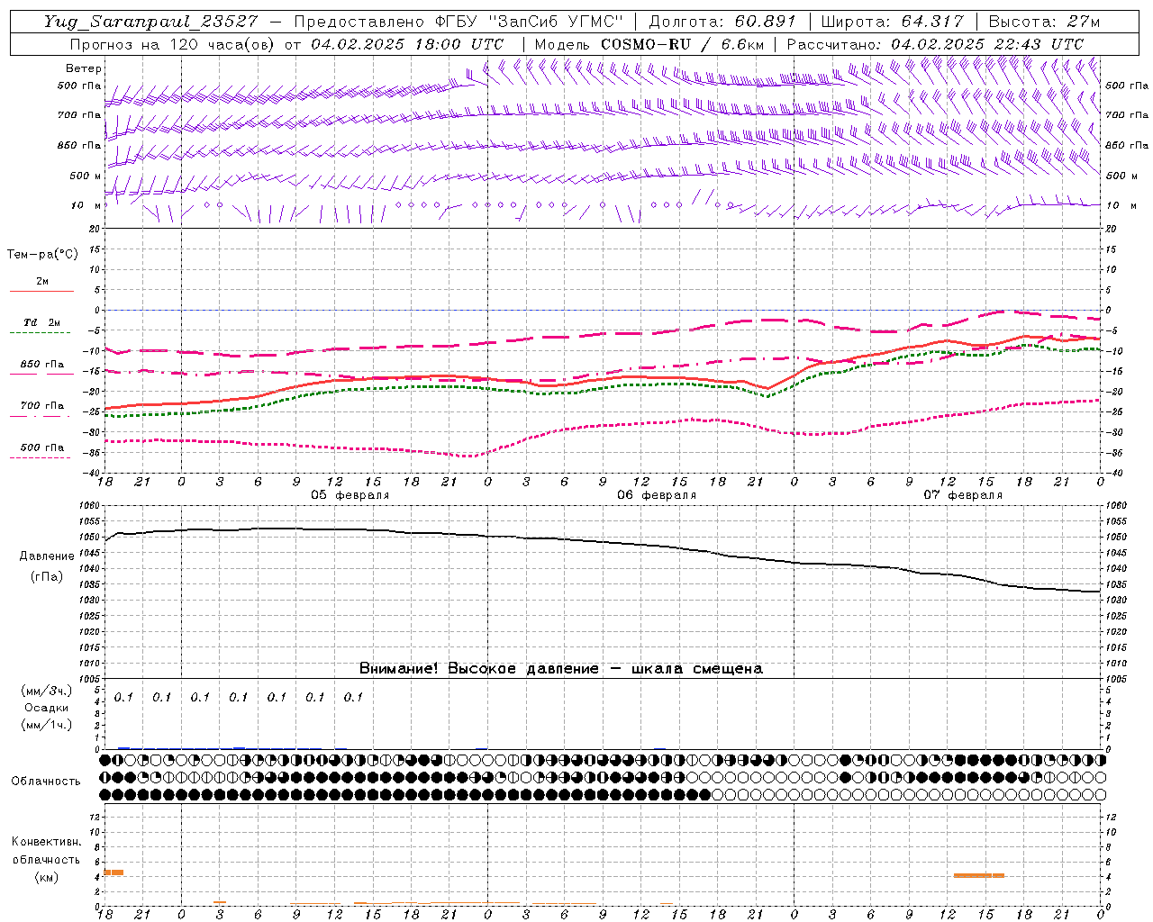The image size is (1153, 922).
Task: Select the 05 февраля date label
Action: click(x=350, y=495)
